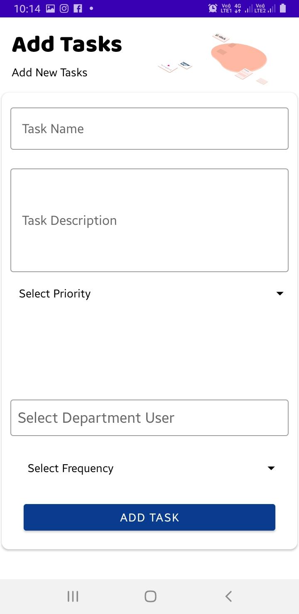Submit the form with ADD TASK button
This screenshot has height=614, width=299.
coord(149,517)
